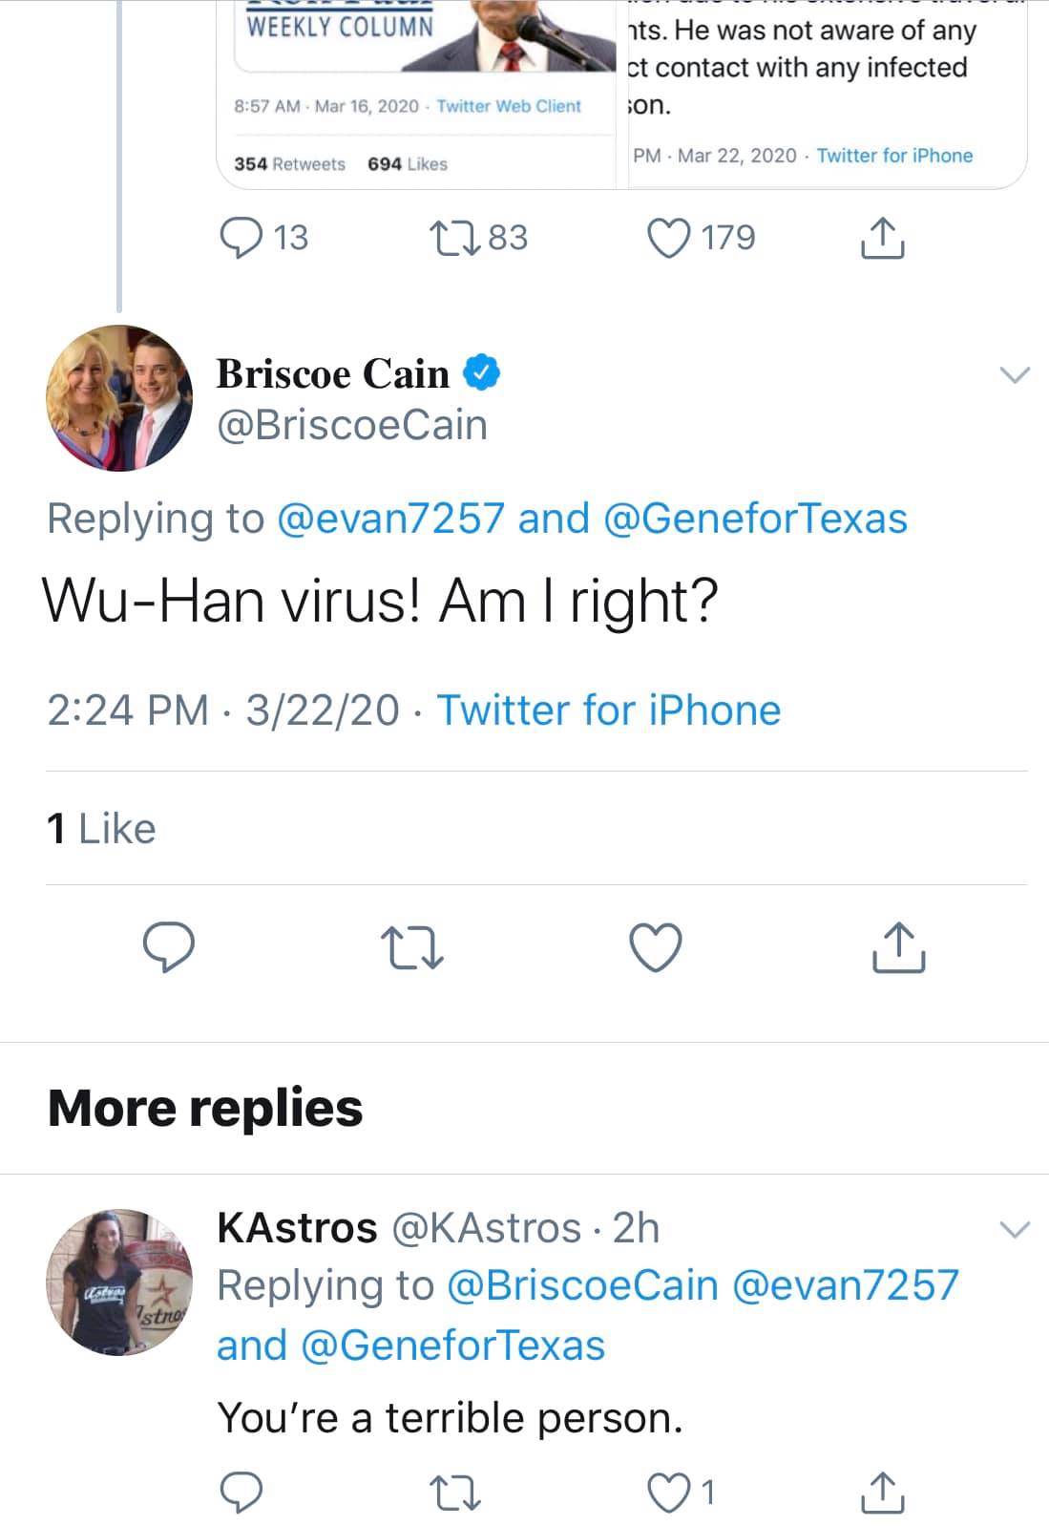Open the options chevron on Briscoe Cain's tweet
This screenshot has height=1526, width=1049.
pyautogui.click(x=1014, y=374)
